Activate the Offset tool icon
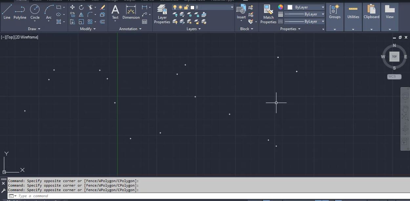This screenshot has height=201, width=410. coord(102,22)
